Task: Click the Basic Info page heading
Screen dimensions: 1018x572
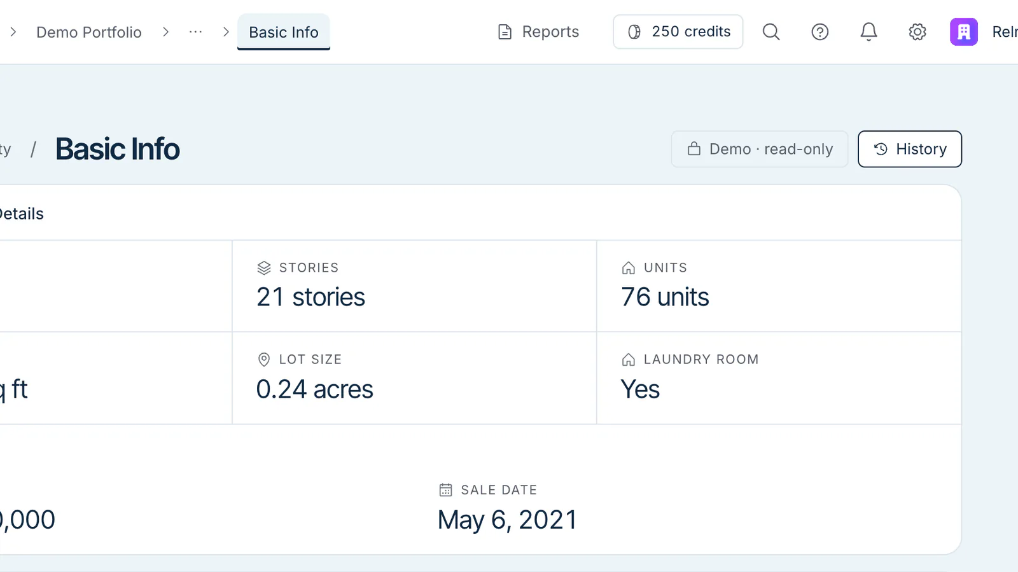Action: pyautogui.click(x=118, y=149)
